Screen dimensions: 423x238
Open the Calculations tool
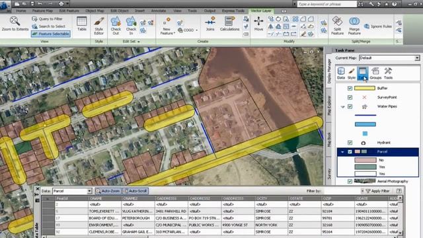(x=229, y=24)
